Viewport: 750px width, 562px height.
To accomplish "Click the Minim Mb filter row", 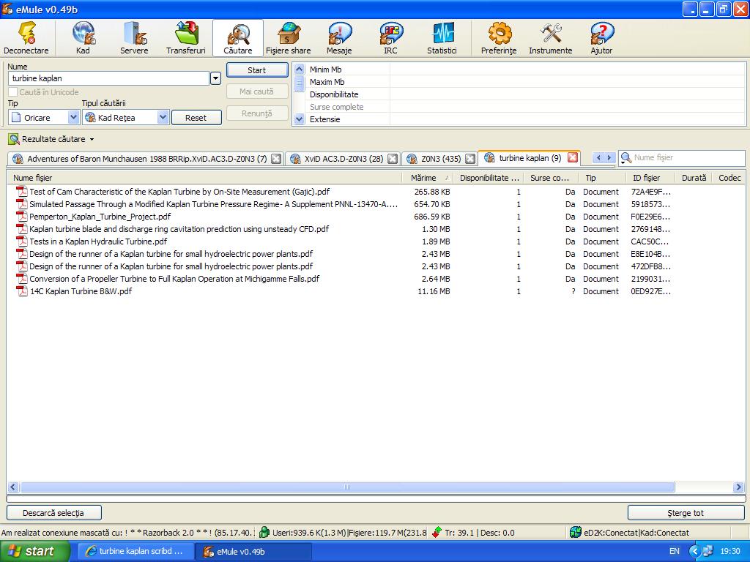I will coord(526,70).
